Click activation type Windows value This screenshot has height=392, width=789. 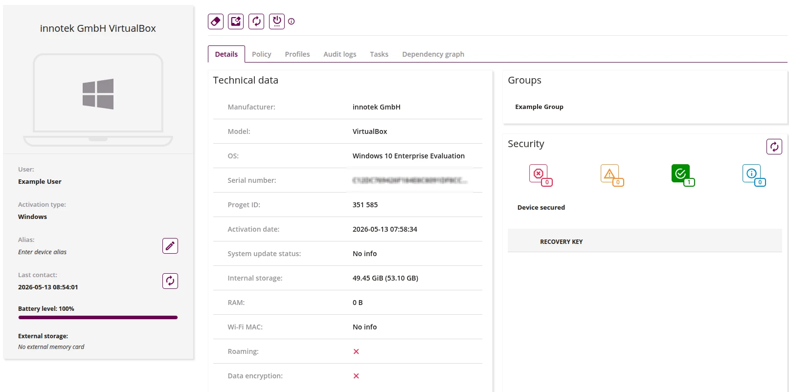click(32, 217)
